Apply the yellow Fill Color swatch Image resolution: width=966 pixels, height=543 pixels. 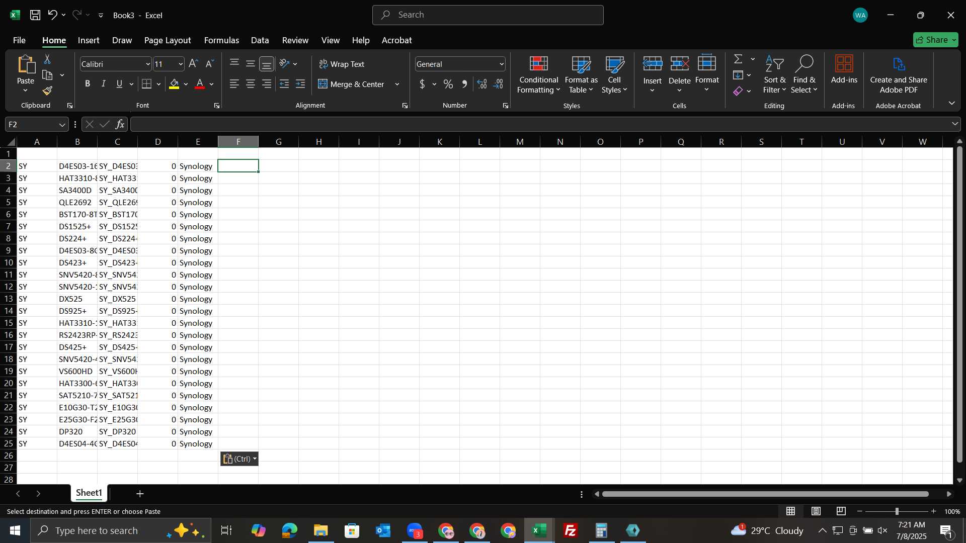coord(174,84)
